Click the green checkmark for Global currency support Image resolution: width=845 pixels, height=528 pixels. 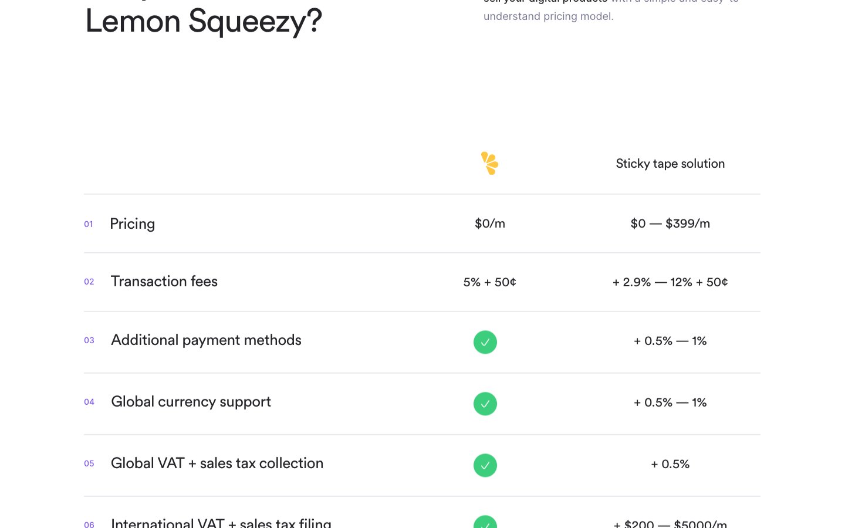[485, 404]
